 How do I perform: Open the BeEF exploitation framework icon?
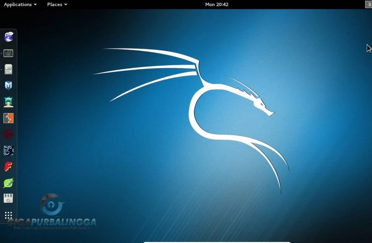pos(8,134)
